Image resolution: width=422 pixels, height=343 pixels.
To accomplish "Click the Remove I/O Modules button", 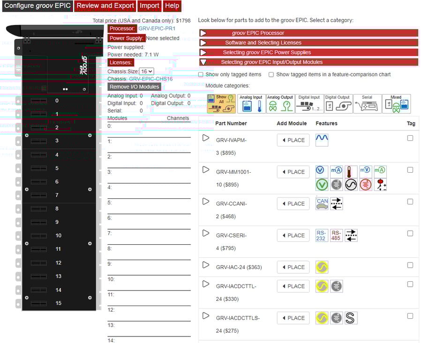I will point(134,87).
